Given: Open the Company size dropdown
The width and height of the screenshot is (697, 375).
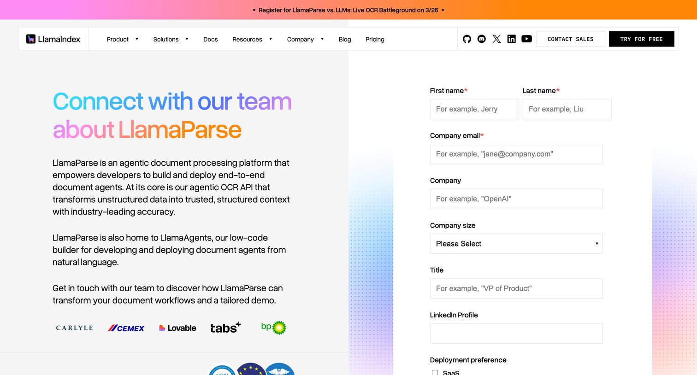Looking at the screenshot, I should pyautogui.click(x=516, y=244).
